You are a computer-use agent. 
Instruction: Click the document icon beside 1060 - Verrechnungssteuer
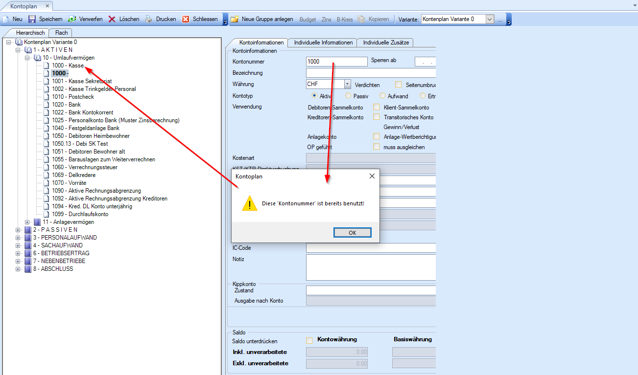(47, 167)
